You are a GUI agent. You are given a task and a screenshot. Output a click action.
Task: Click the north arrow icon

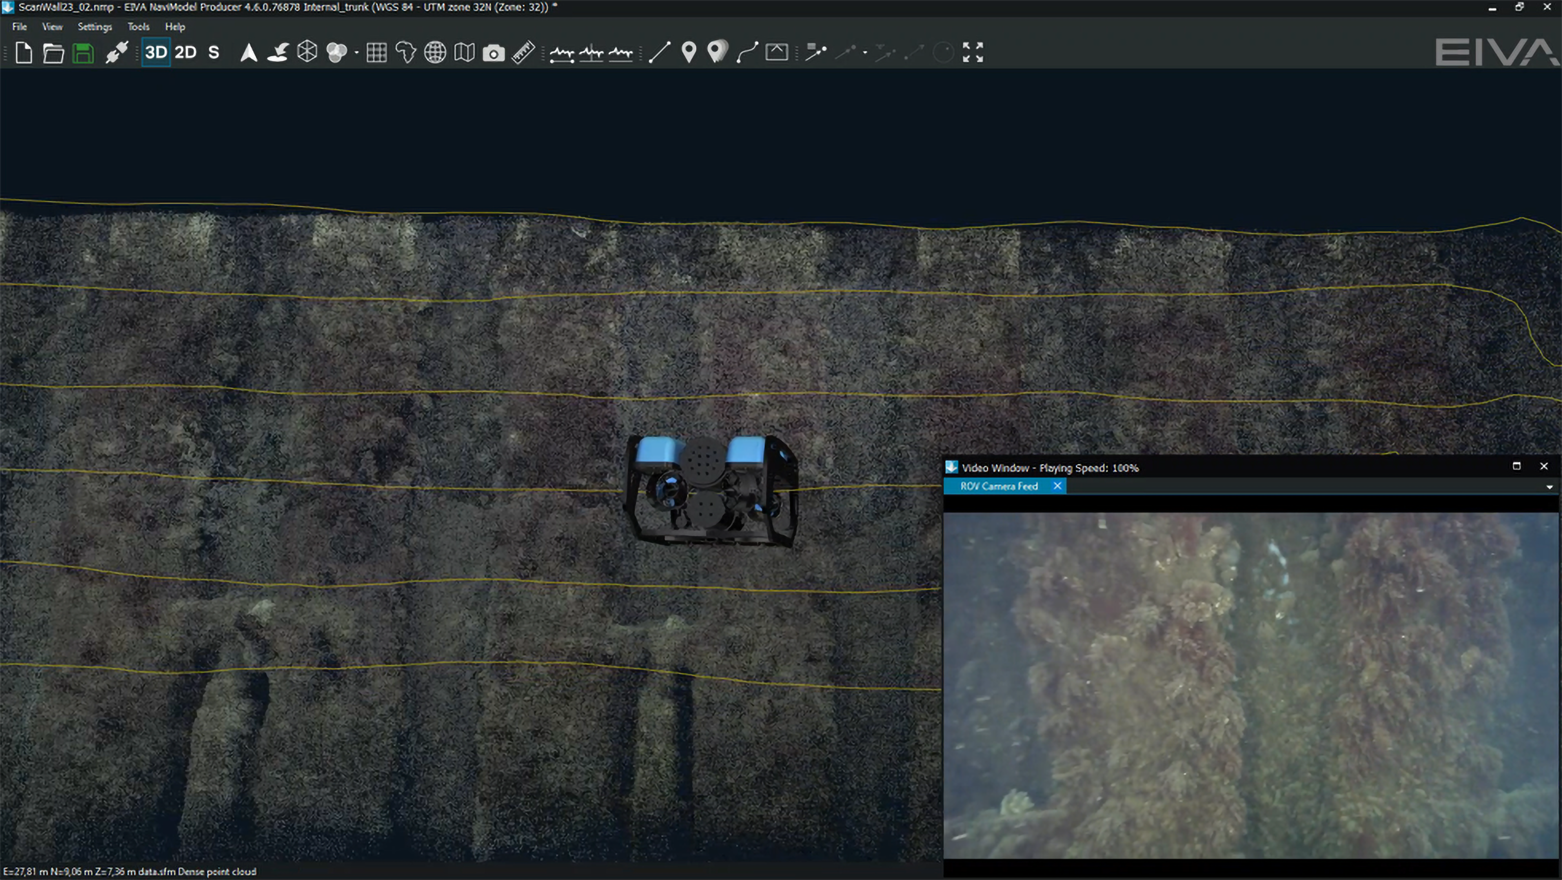click(x=248, y=53)
